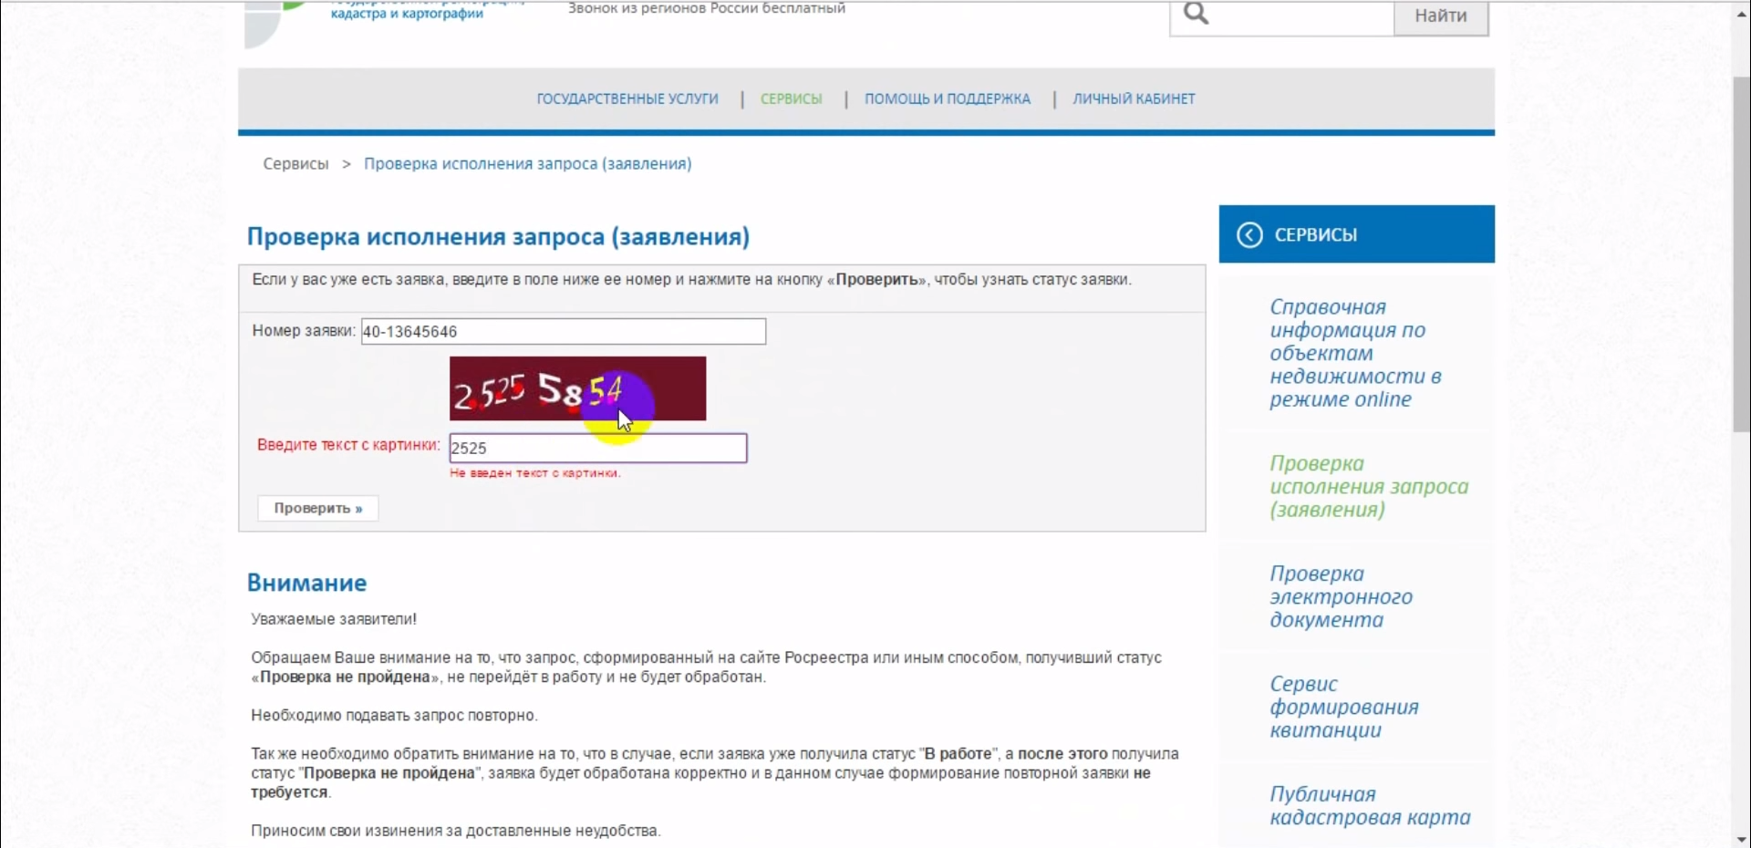The height and width of the screenshot is (848, 1751).
Task: Click the magnifying glass search icon
Action: (x=1196, y=14)
